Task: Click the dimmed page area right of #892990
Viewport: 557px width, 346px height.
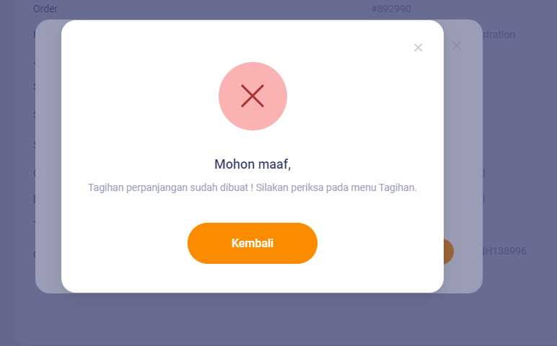Action: click(x=480, y=9)
